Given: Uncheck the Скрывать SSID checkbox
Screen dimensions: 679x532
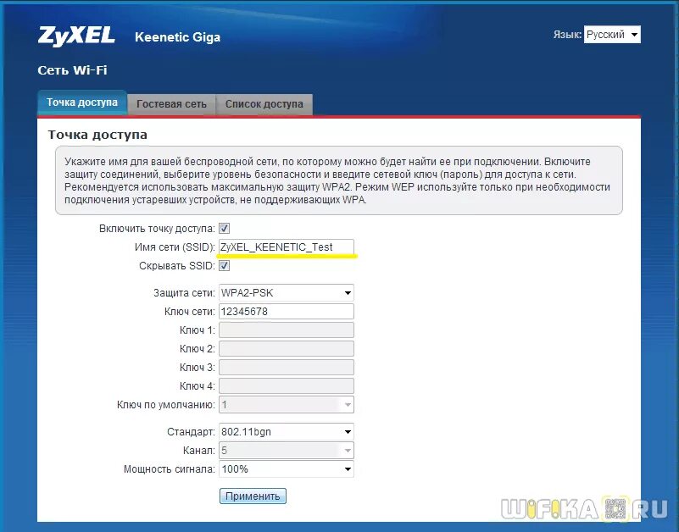Looking at the screenshot, I should [x=225, y=265].
